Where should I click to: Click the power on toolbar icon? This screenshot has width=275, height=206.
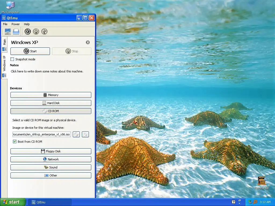click(28, 32)
